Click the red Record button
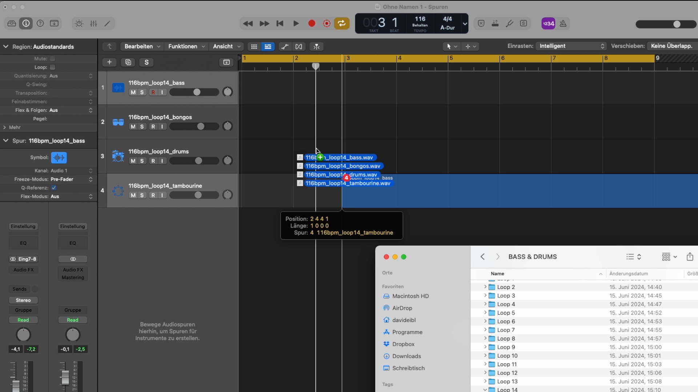698x392 pixels. [x=312, y=24]
